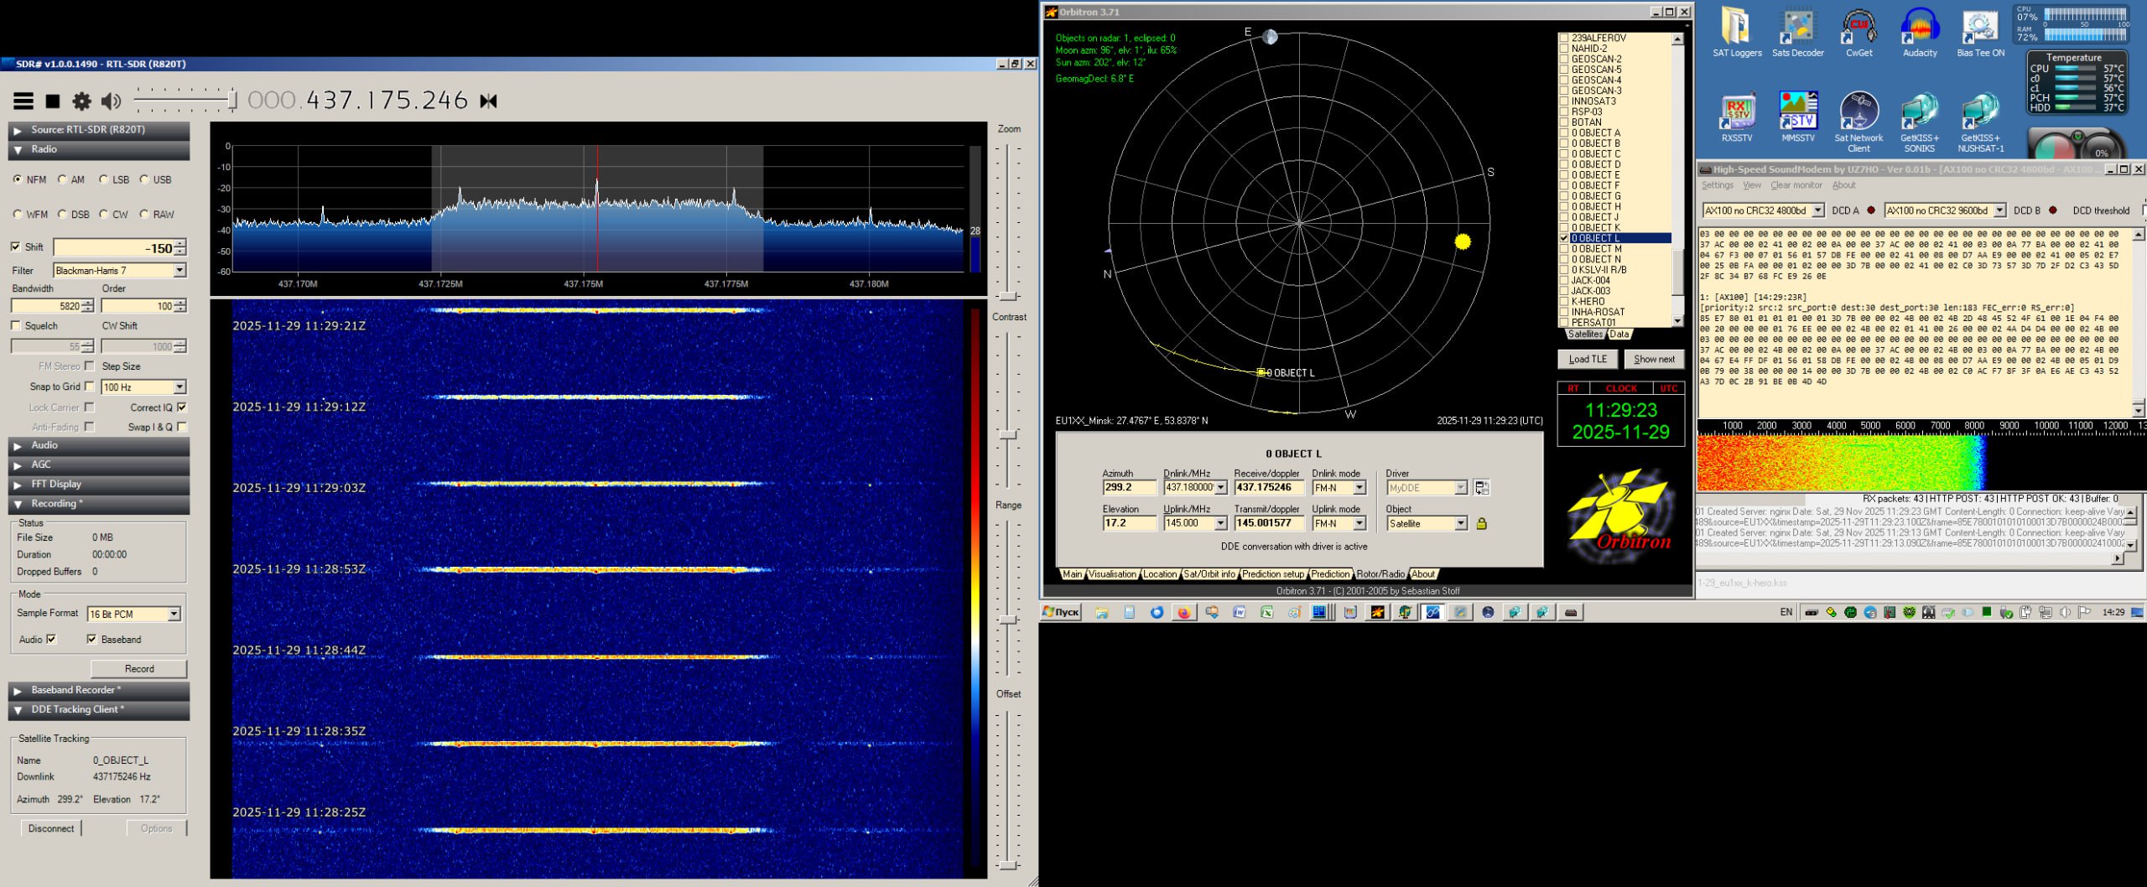Screen dimensions: 2147x887
Task: Mute audio using the speaker icon
Action: (111, 101)
